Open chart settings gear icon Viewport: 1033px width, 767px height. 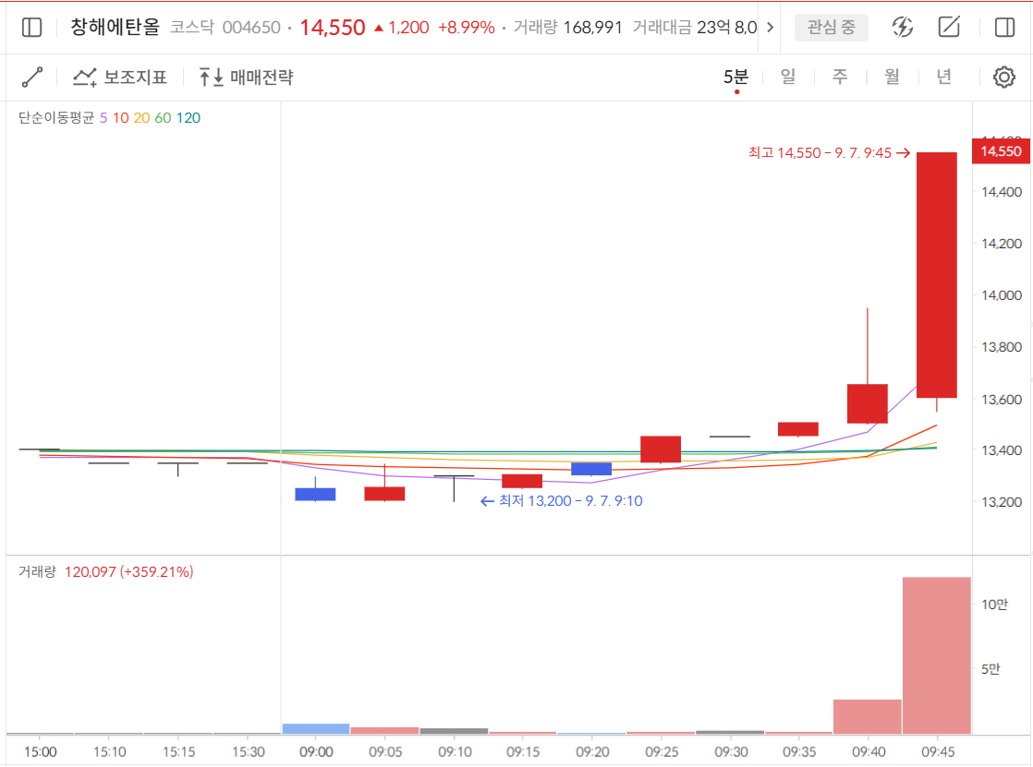pyautogui.click(x=1004, y=77)
